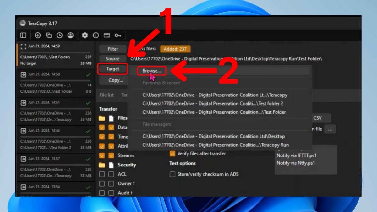Image resolution: width=377 pixels, height=212 pixels.
Task: Click the credit card icon in toolbar
Action: [107, 35]
